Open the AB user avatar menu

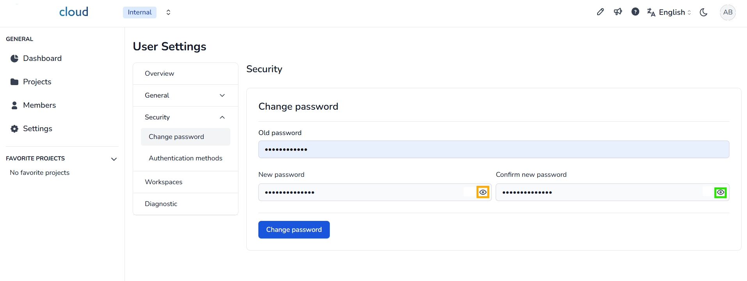727,12
